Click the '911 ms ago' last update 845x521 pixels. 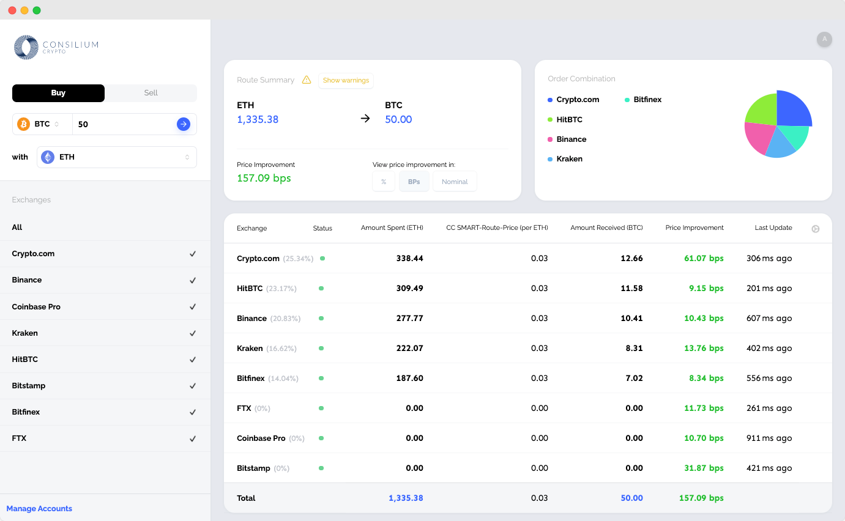click(769, 438)
